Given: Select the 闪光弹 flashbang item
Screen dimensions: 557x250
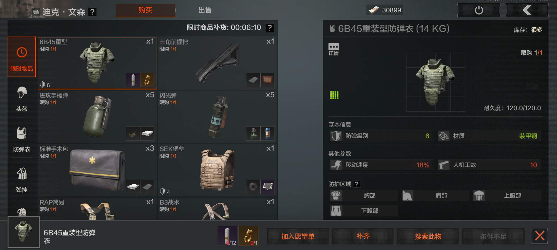Looking at the screenshot, I should click(x=217, y=117).
